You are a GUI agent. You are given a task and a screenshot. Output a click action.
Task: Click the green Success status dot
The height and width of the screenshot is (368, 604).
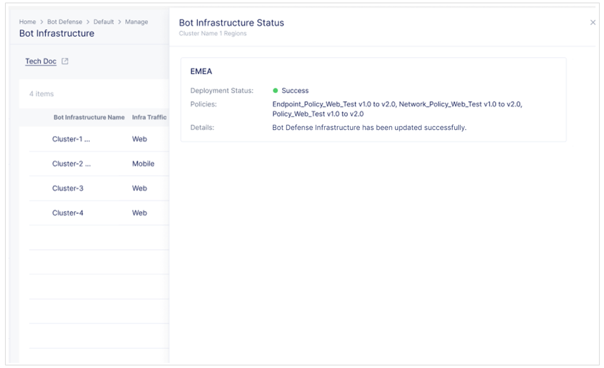pyautogui.click(x=275, y=91)
